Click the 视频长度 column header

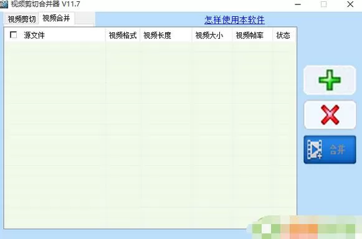166,35
